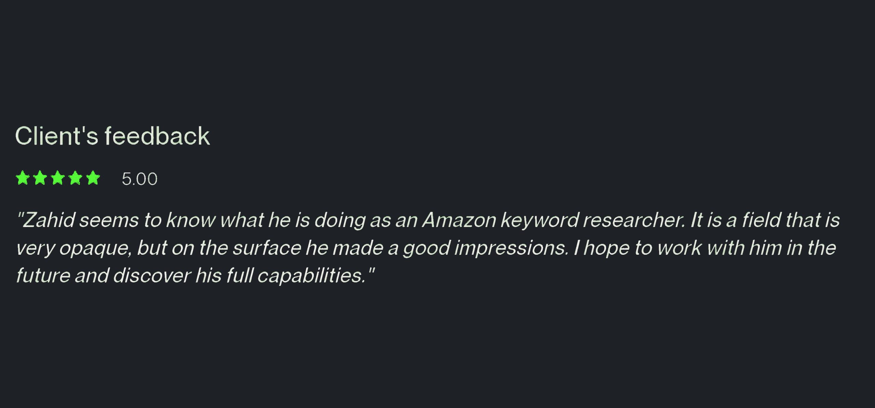Click the word "future" in the feedback
Screen dimensions: 875x408
(x=43, y=276)
